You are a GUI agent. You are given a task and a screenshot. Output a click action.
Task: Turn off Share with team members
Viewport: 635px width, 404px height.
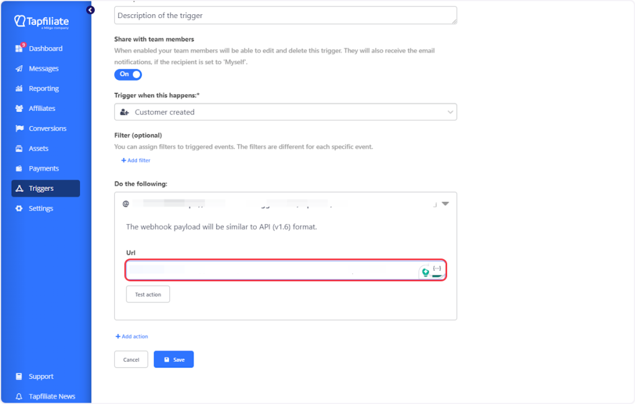coord(128,74)
